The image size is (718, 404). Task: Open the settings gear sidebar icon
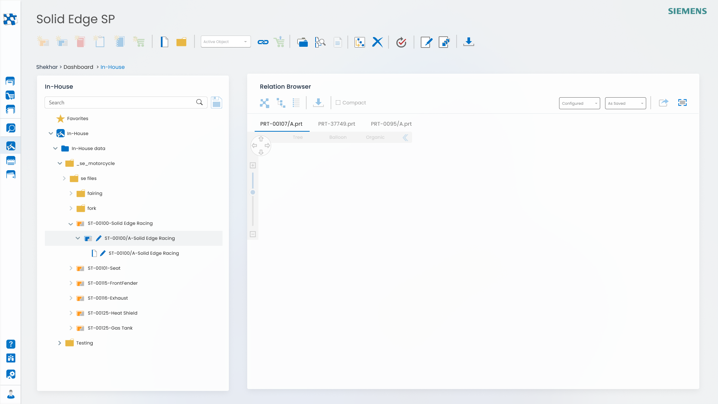(x=11, y=374)
